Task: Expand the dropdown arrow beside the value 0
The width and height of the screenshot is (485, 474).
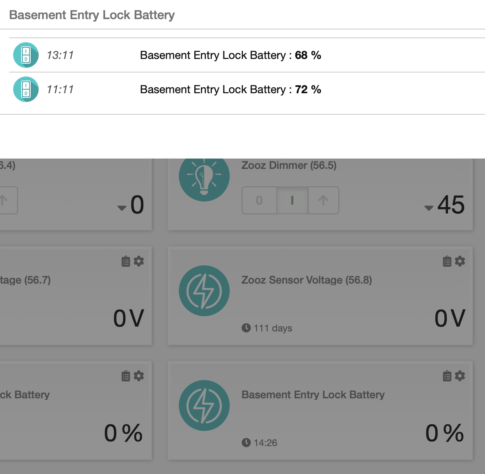Action: pos(122,208)
